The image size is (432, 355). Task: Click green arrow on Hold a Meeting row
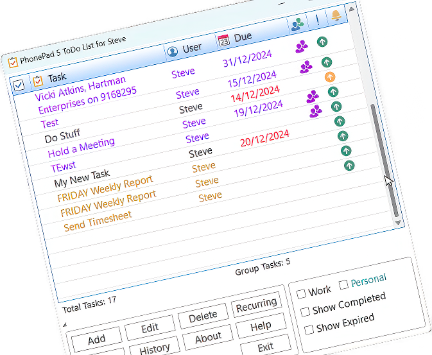[333, 92]
